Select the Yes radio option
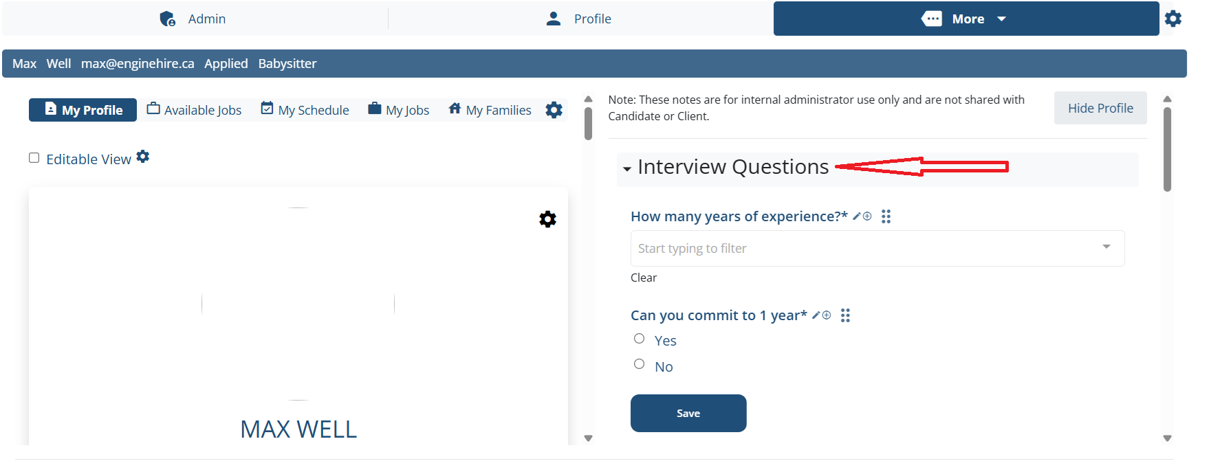1211x472 pixels. (639, 339)
